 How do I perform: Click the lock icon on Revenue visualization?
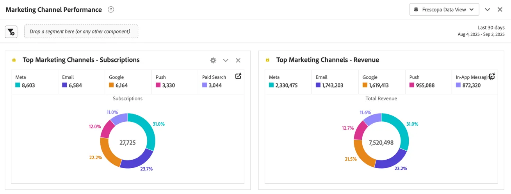click(x=267, y=60)
